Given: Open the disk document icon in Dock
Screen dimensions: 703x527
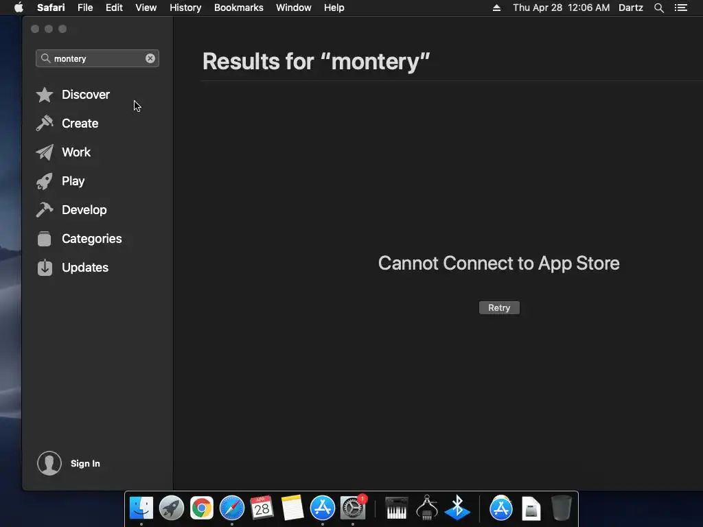Looking at the screenshot, I should pyautogui.click(x=531, y=508).
